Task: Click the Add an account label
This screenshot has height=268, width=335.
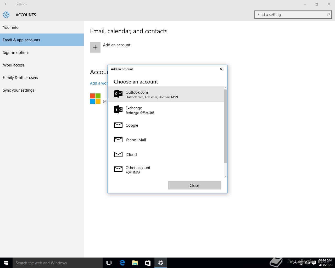Action: 117,45
